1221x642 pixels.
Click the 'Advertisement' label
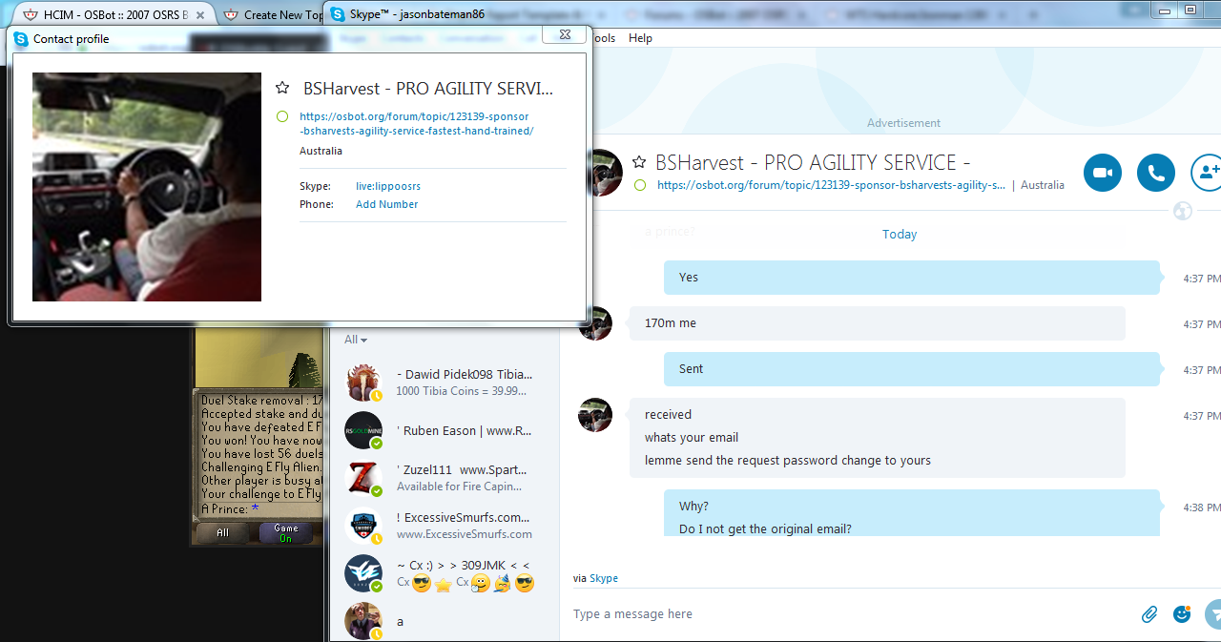[x=903, y=123]
